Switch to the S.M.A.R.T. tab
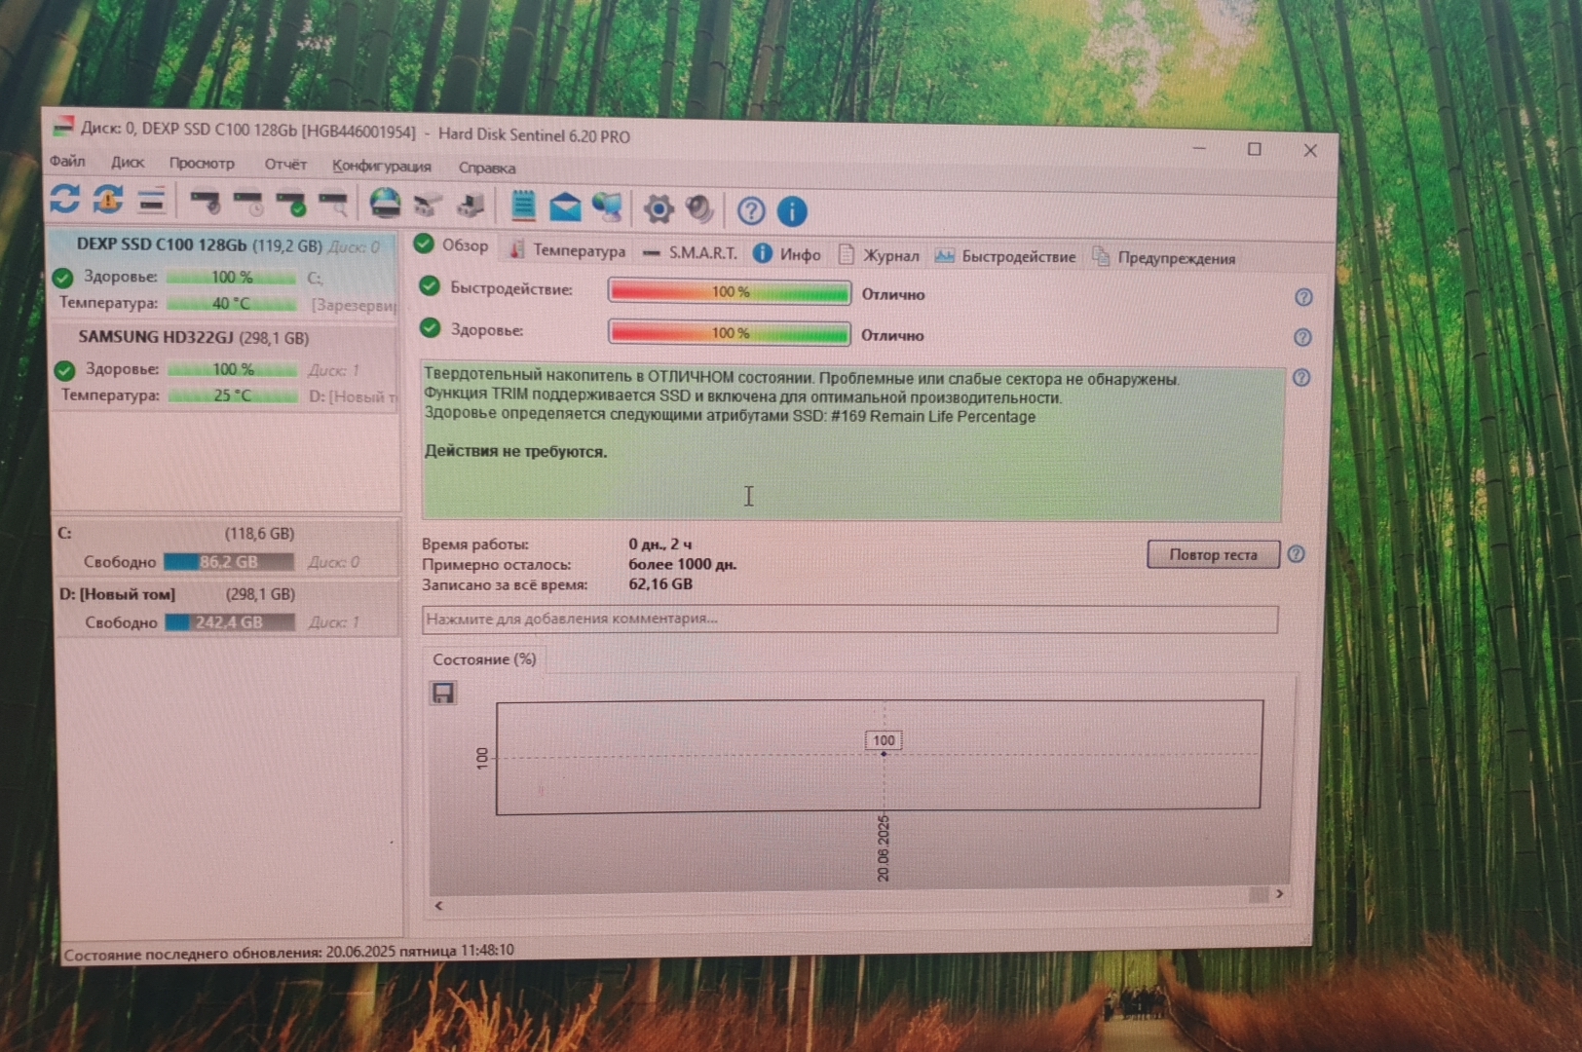Image resolution: width=1582 pixels, height=1052 pixels. 690,253
